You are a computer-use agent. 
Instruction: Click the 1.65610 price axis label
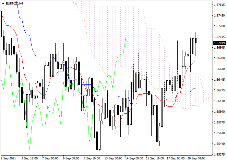pos(219,133)
